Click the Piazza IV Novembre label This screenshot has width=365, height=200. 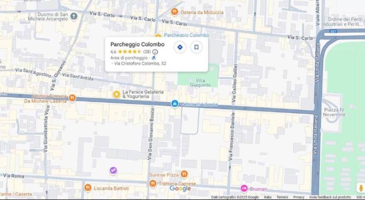334,112
